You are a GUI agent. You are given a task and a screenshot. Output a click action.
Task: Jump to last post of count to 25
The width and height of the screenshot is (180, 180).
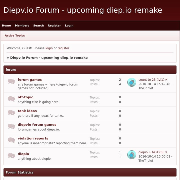point(166,80)
